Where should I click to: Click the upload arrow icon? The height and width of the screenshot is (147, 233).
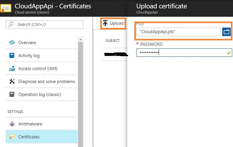105,24
